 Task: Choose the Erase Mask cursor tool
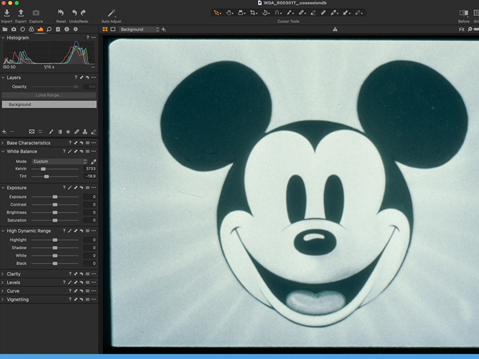pos(313,13)
